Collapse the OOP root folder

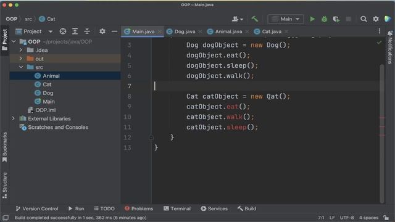pos(14,41)
